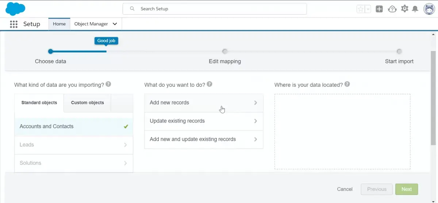This screenshot has height=203, width=438.
Task: Show help for 'Where is your data located'
Action: click(x=347, y=84)
